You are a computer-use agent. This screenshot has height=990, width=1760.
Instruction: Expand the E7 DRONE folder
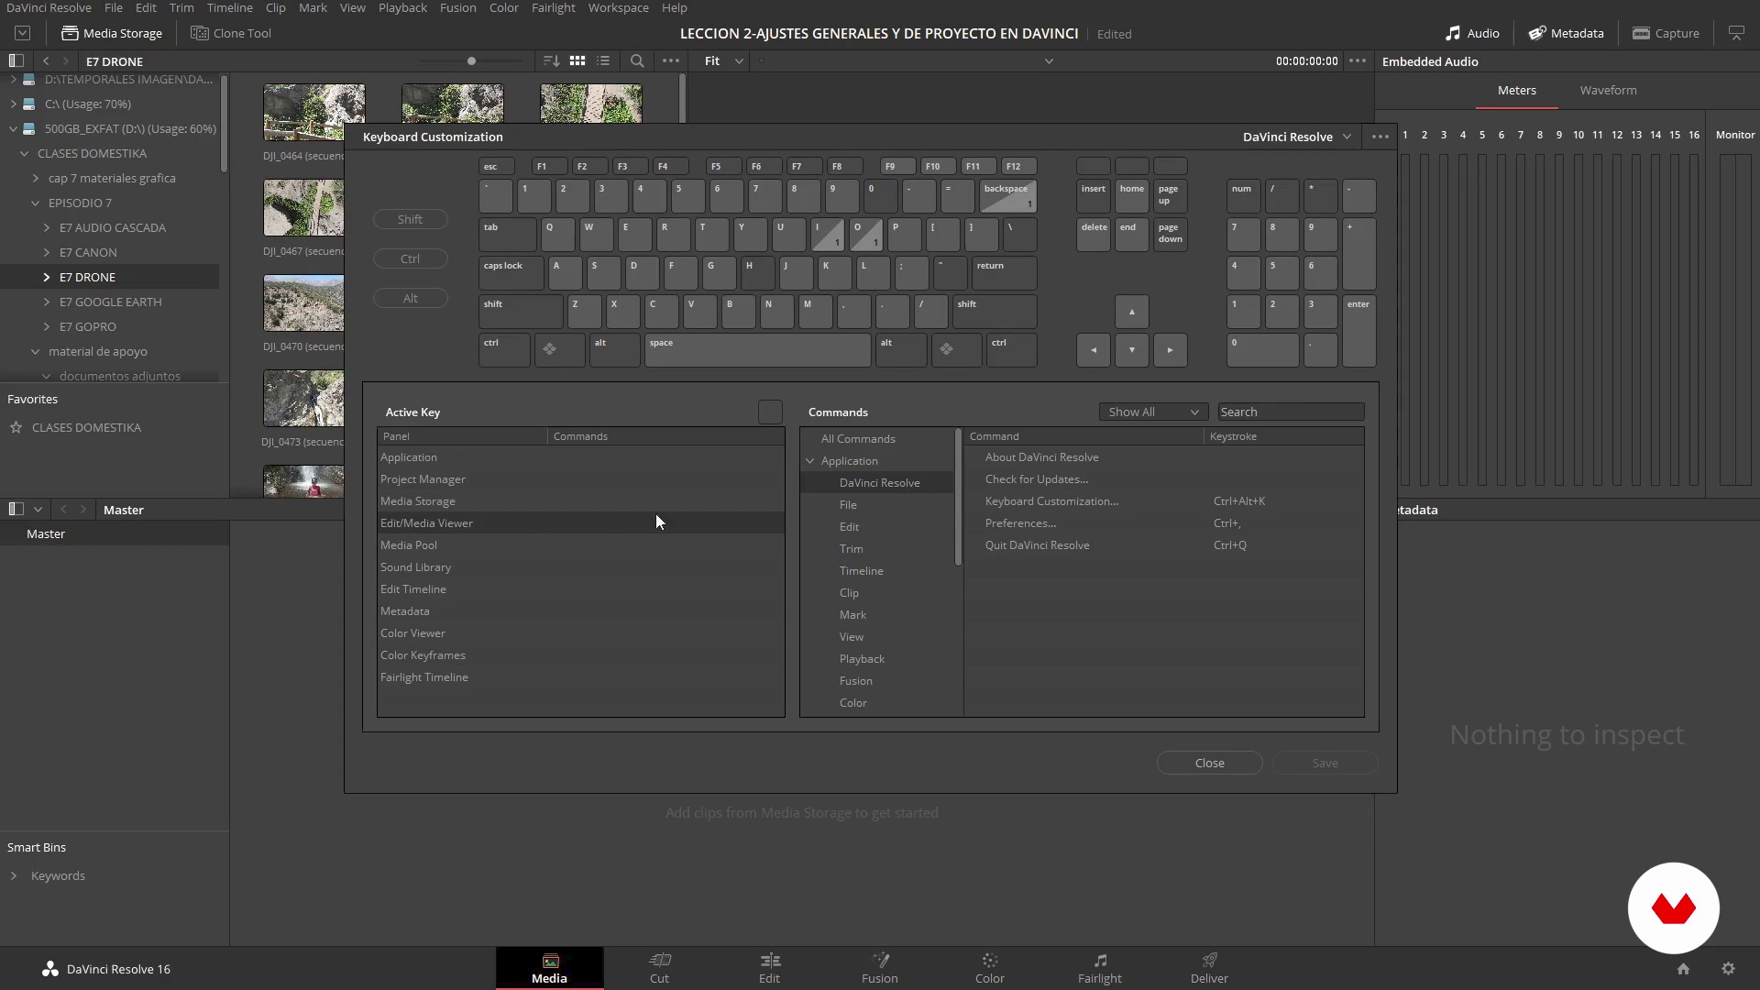[x=47, y=277]
